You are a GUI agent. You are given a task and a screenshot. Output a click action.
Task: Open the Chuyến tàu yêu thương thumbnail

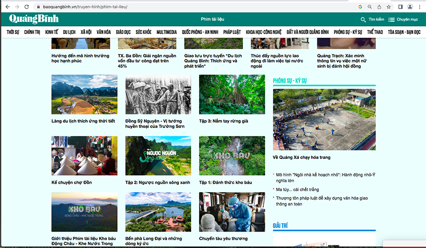232,212
